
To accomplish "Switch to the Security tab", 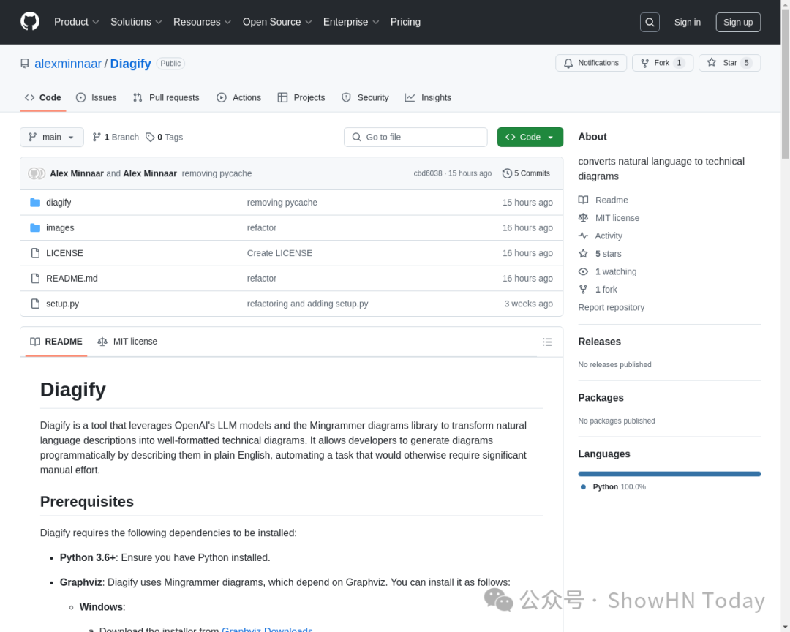I will point(365,98).
